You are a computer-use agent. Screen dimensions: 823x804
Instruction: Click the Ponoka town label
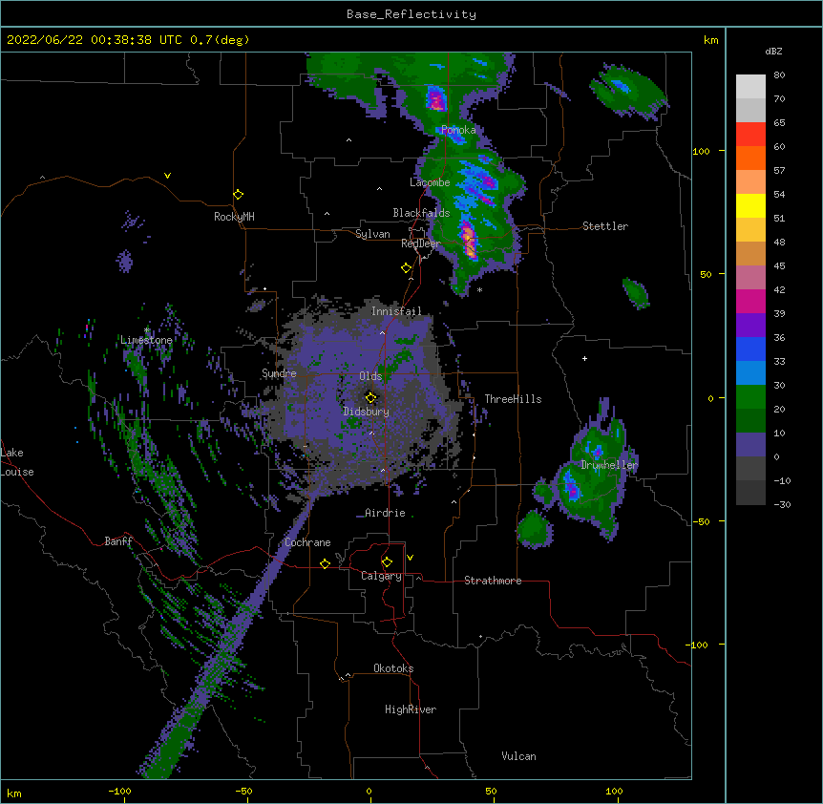click(458, 129)
